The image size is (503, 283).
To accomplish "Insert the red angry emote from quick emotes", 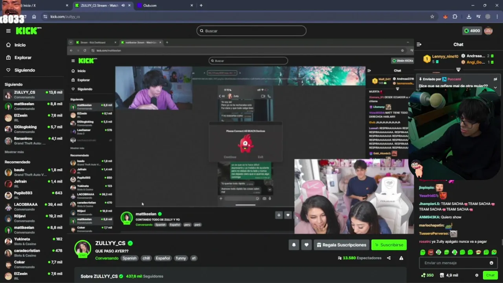I will coord(431,252).
